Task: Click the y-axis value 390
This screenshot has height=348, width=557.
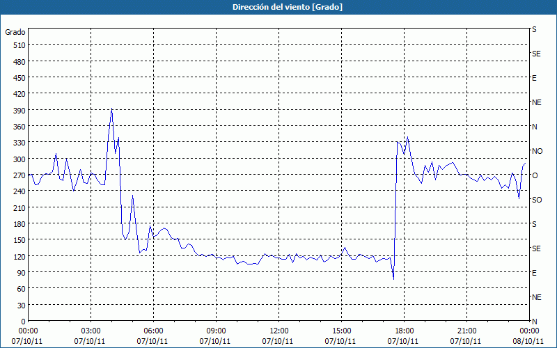Action: 19,111
